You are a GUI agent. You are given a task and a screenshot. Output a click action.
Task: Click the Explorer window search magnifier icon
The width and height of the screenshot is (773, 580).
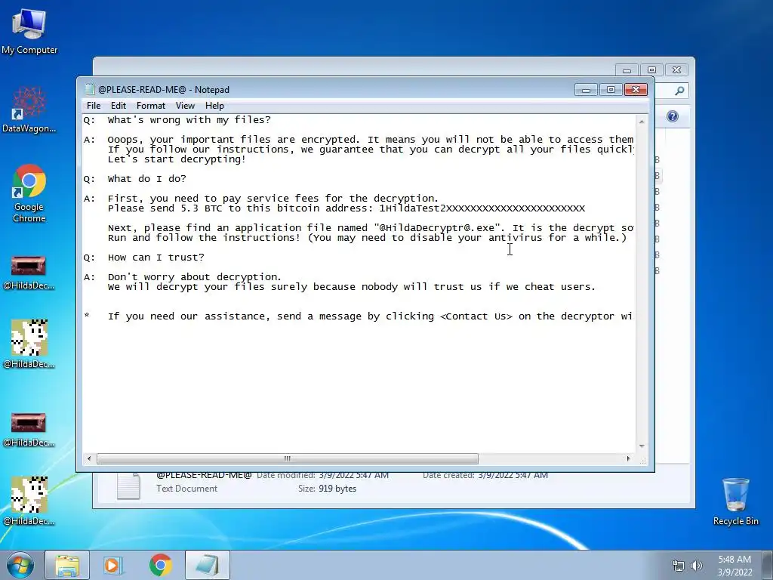pyautogui.click(x=679, y=91)
